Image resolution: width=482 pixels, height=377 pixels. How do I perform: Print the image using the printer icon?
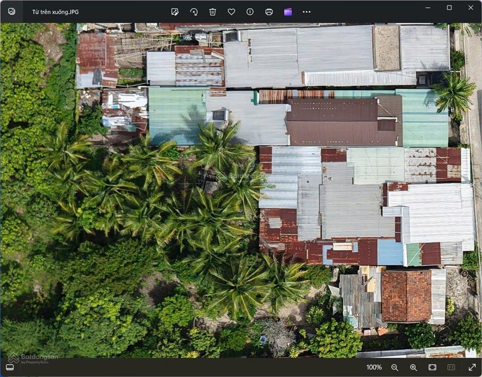[x=269, y=12]
